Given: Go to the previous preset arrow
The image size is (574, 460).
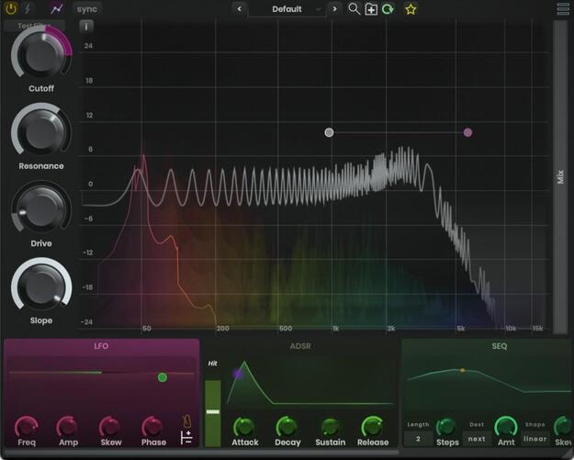Looking at the screenshot, I should [240, 9].
